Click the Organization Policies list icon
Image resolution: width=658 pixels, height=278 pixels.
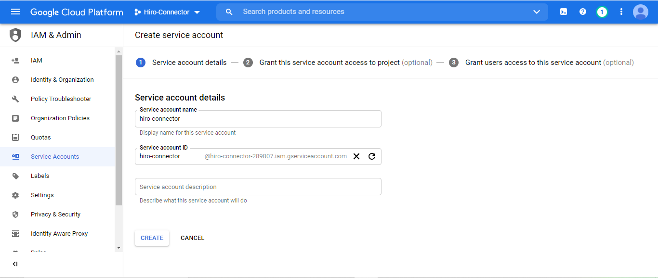(x=15, y=118)
